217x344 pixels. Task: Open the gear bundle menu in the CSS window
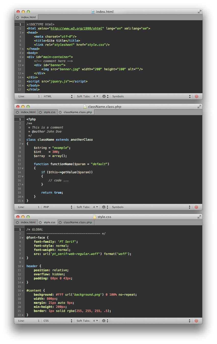[x=105, y=321]
